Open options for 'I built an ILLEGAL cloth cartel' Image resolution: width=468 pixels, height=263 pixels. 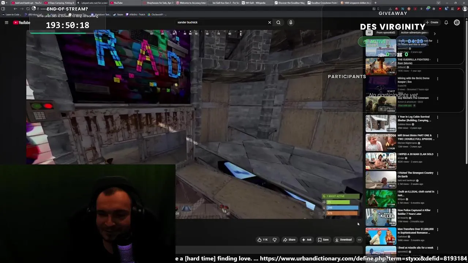tap(438, 192)
